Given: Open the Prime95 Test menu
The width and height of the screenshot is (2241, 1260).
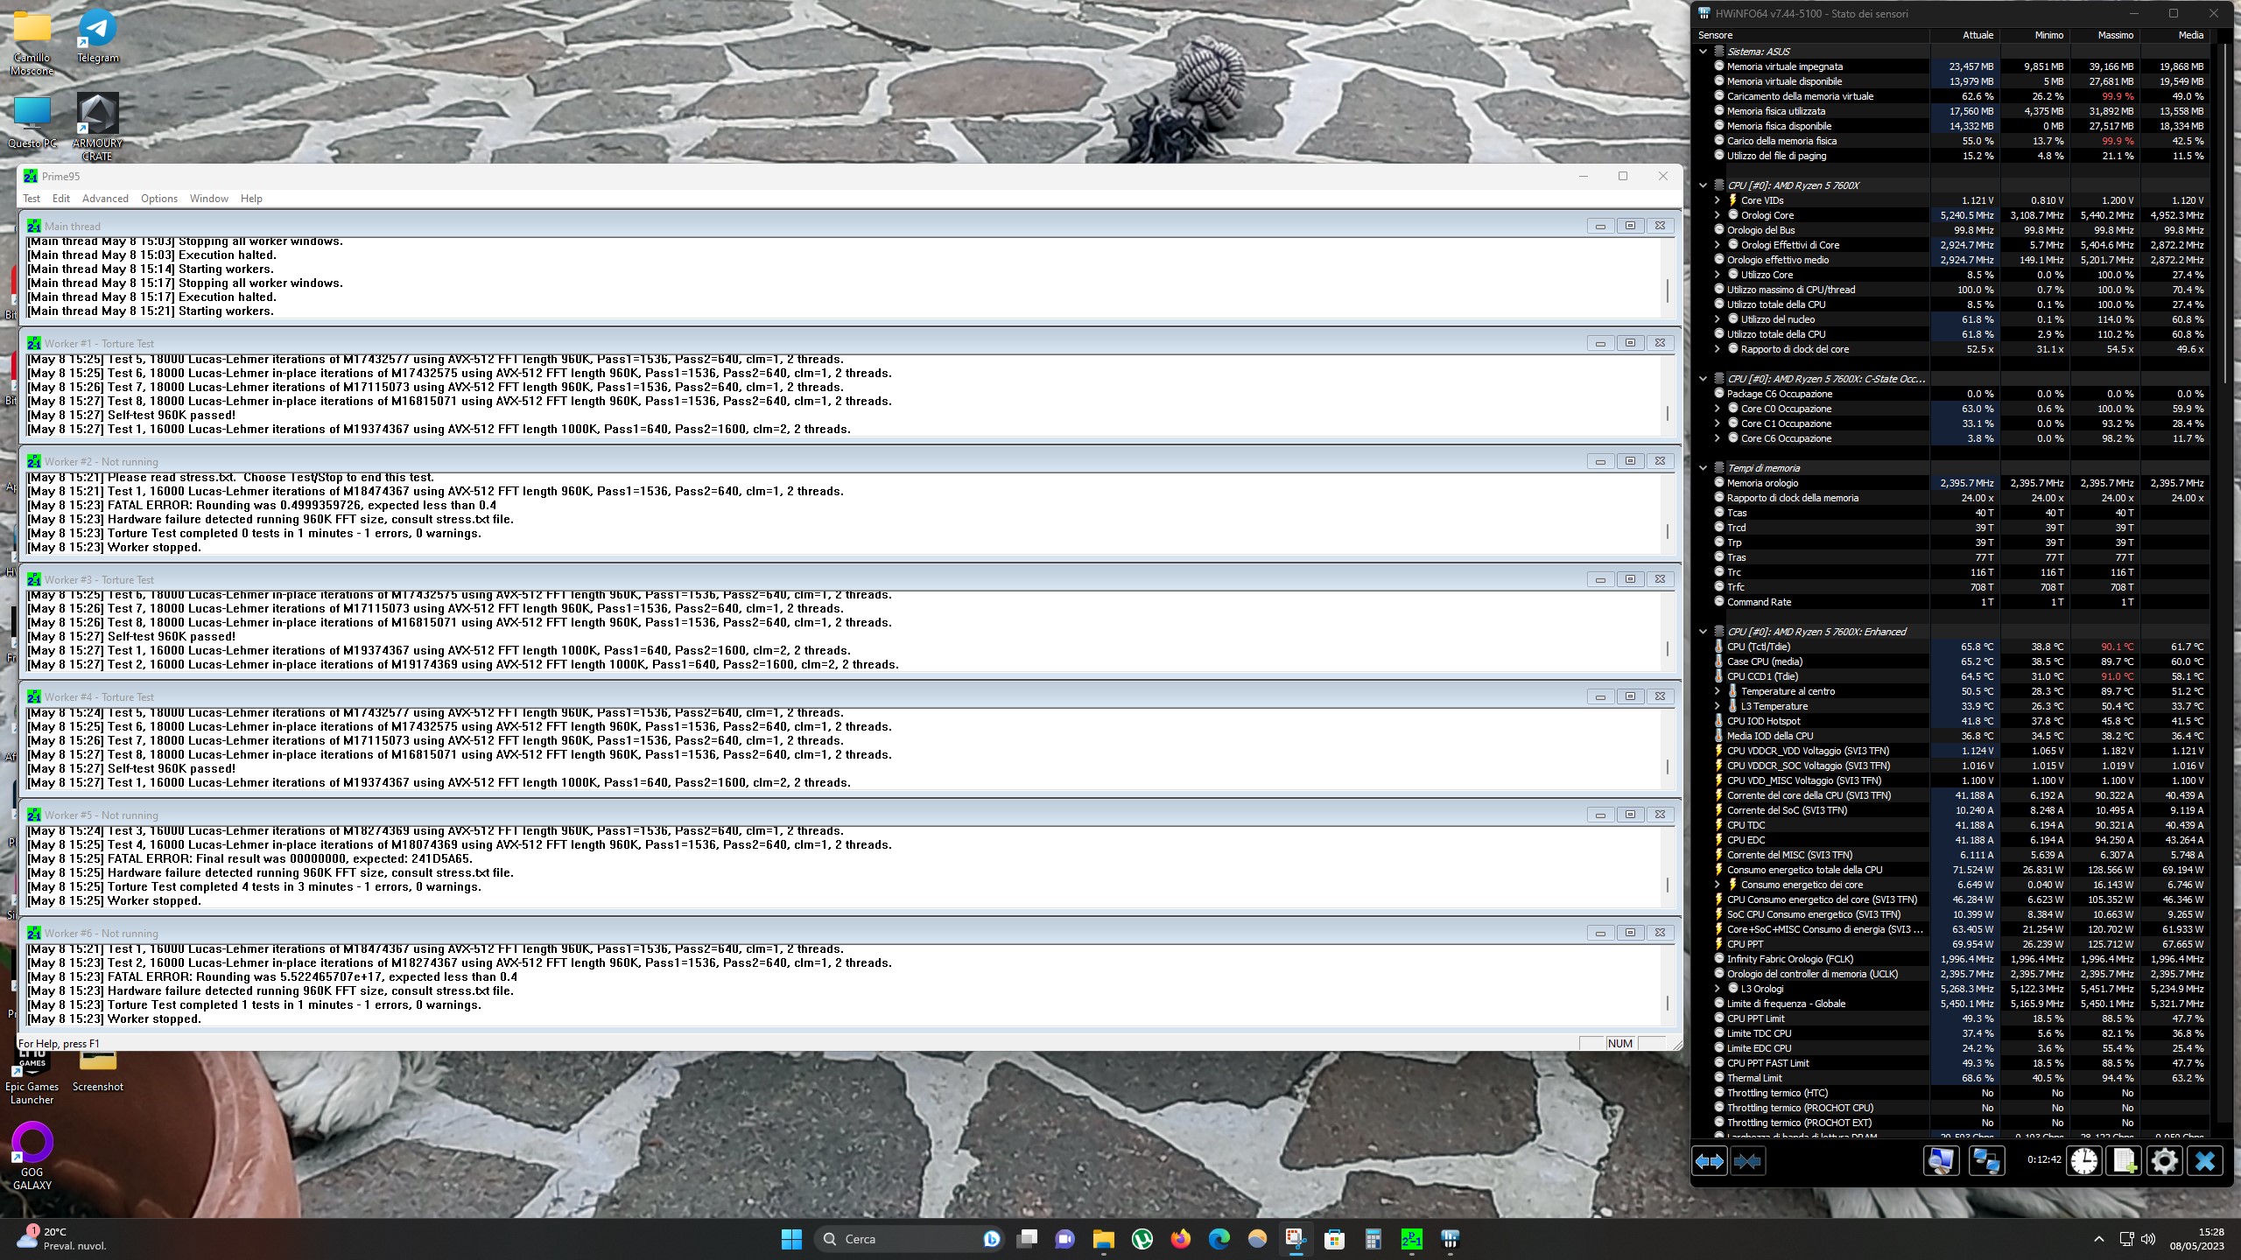Looking at the screenshot, I should 32,199.
